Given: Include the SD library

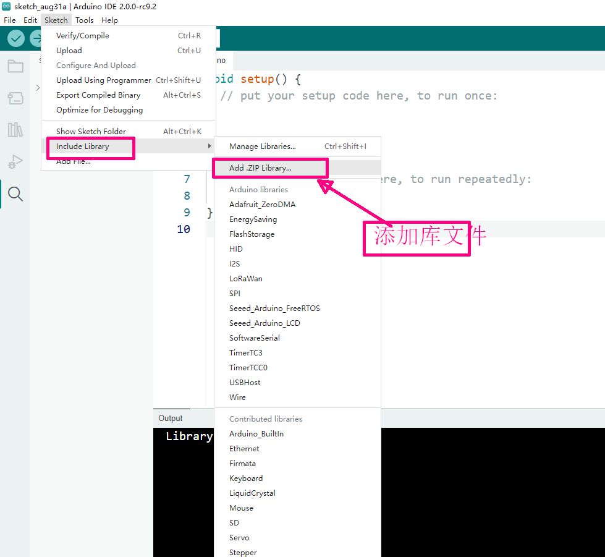Looking at the screenshot, I should pos(297,522).
